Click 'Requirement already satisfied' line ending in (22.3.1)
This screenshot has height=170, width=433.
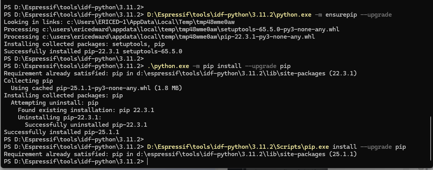(x=180, y=73)
